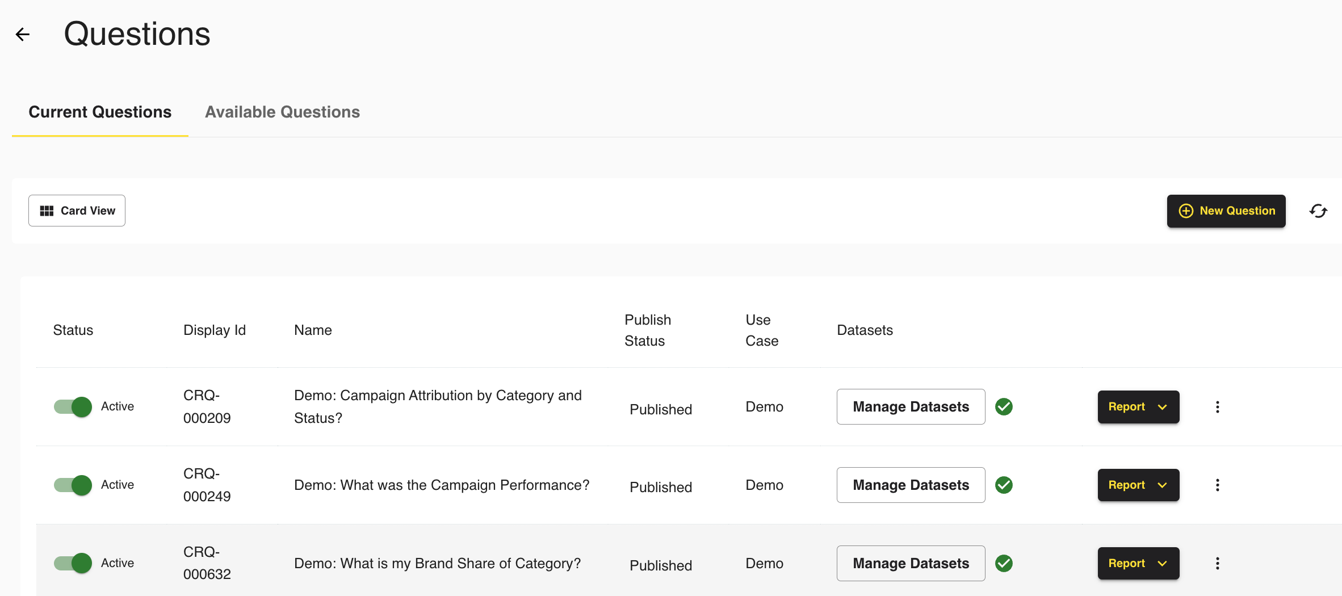Viewport: 1342px width, 596px height.
Task: Click the green checkmark in the CRQ-000249 row
Action: [x=1004, y=485]
